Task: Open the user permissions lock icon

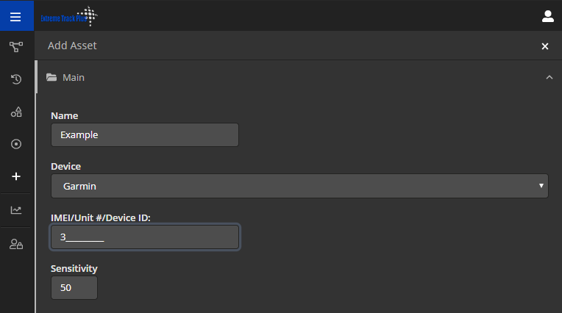Action: (16, 244)
